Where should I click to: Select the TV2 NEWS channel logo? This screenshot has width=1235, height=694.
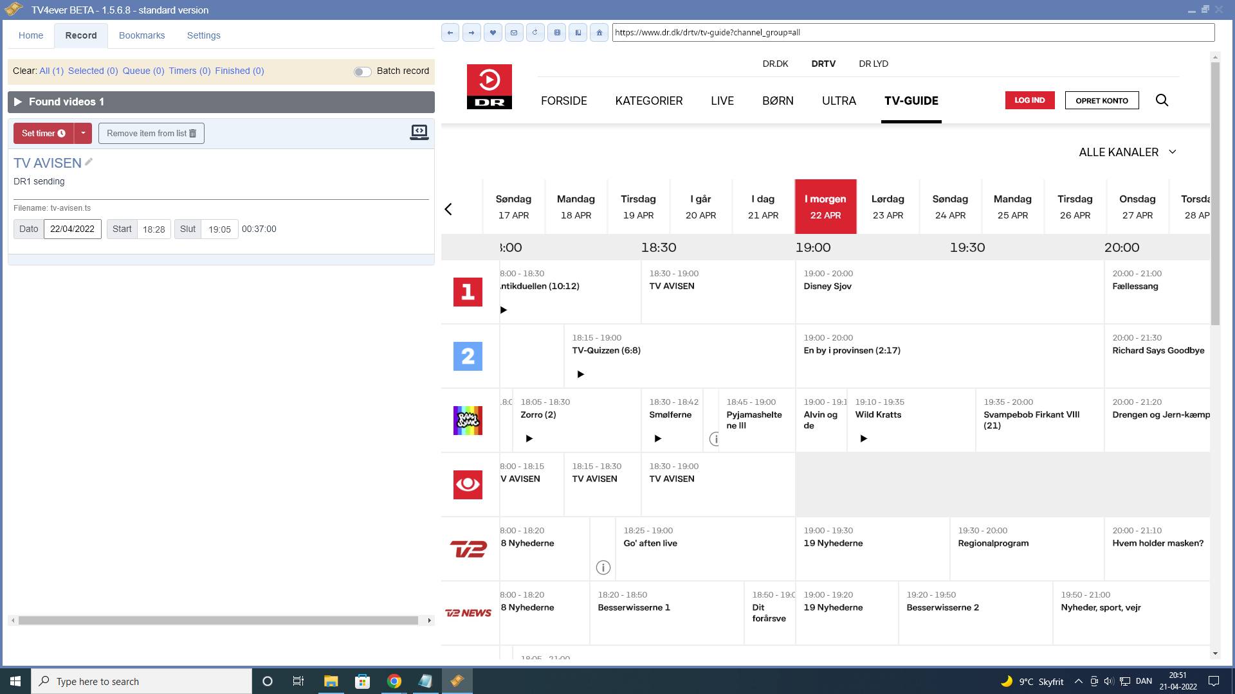tap(468, 613)
